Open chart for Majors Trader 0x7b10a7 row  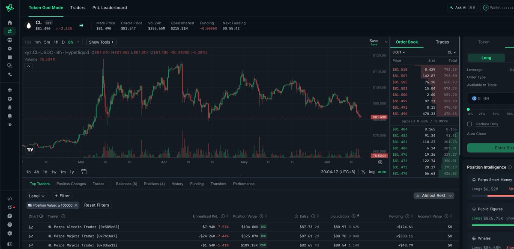tap(31, 236)
